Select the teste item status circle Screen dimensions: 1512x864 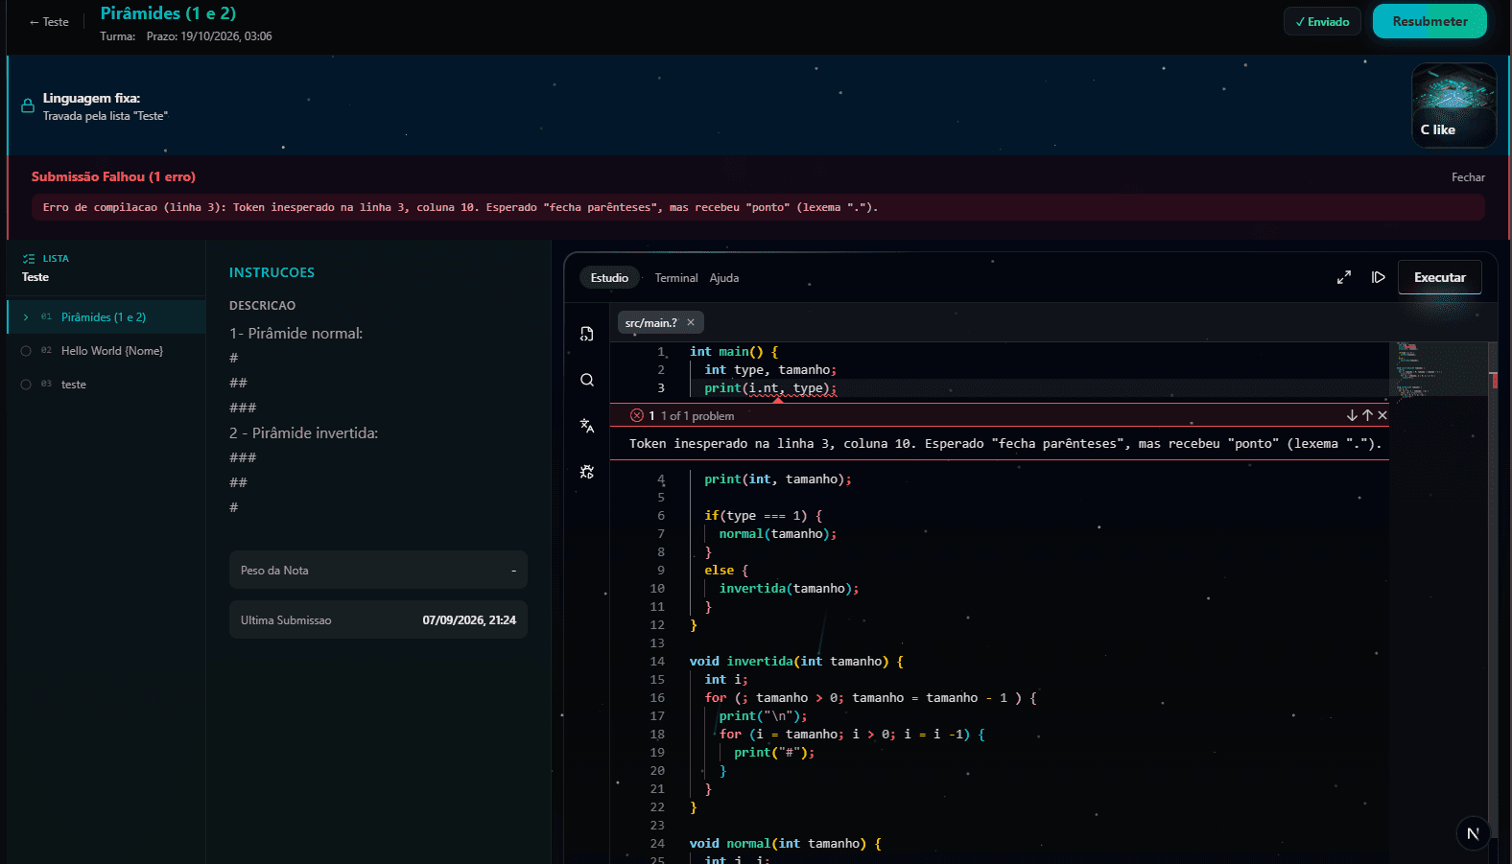(x=26, y=385)
